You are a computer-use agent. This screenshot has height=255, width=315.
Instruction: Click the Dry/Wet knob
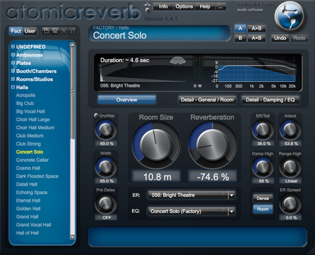click(x=106, y=130)
